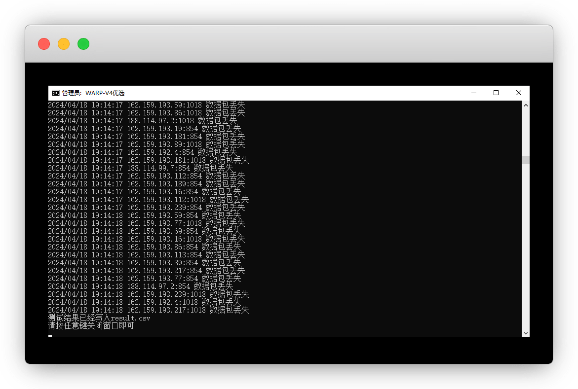Click the line 测试结果已经写入result.csv
This screenshot has width=578, height=389.
tap(99, 318)
